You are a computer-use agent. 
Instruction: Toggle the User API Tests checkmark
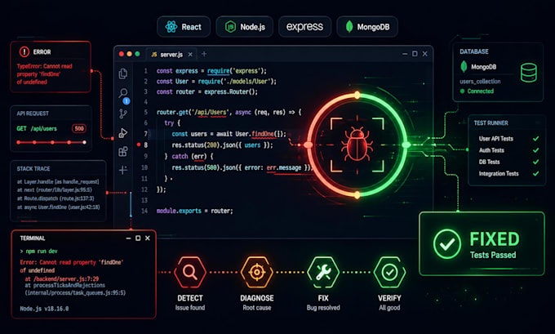click(x=536, y=139)
